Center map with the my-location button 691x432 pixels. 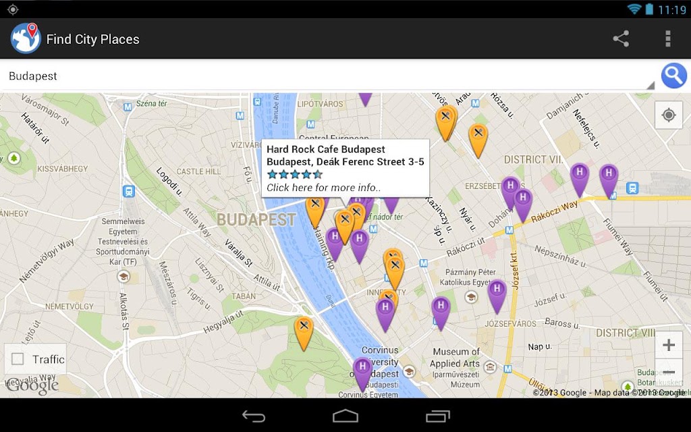[x=669, y=115]
